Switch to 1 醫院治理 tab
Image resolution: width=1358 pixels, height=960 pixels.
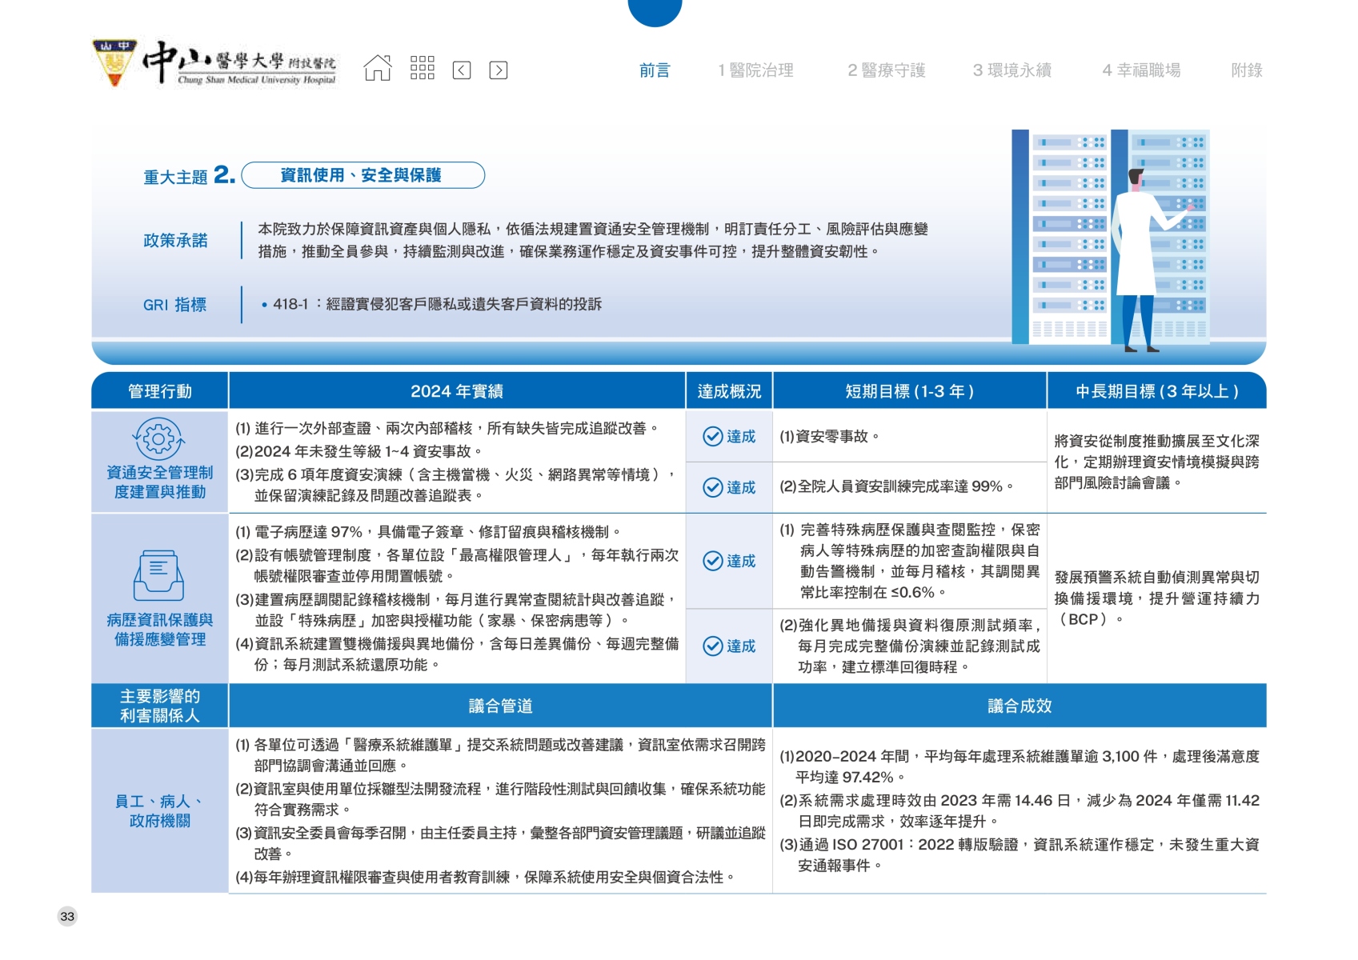click(x=755, y=70)
